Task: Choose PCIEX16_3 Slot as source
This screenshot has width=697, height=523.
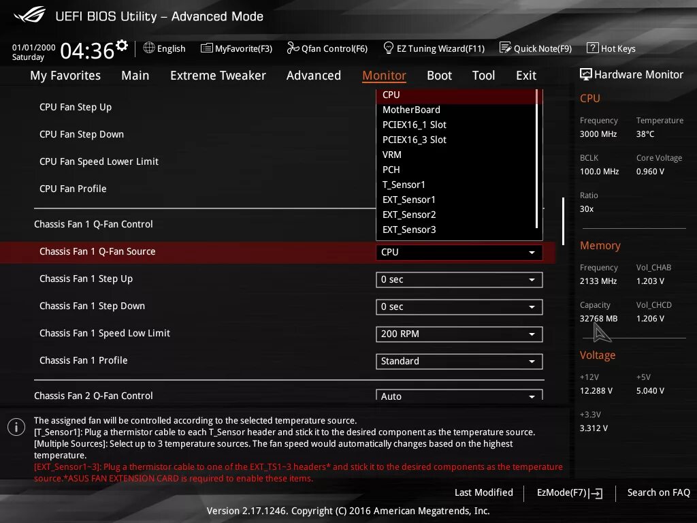Action: [456, 140]
